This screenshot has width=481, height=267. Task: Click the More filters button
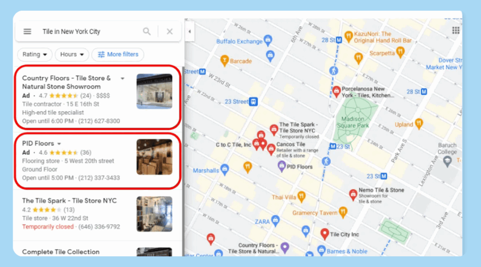point(118,54)
